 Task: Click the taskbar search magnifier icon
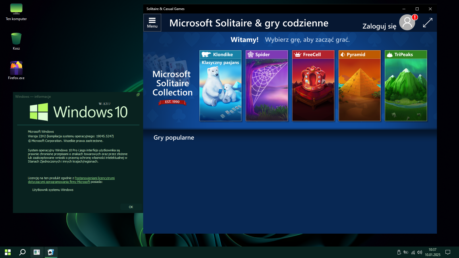click(22, 252)
